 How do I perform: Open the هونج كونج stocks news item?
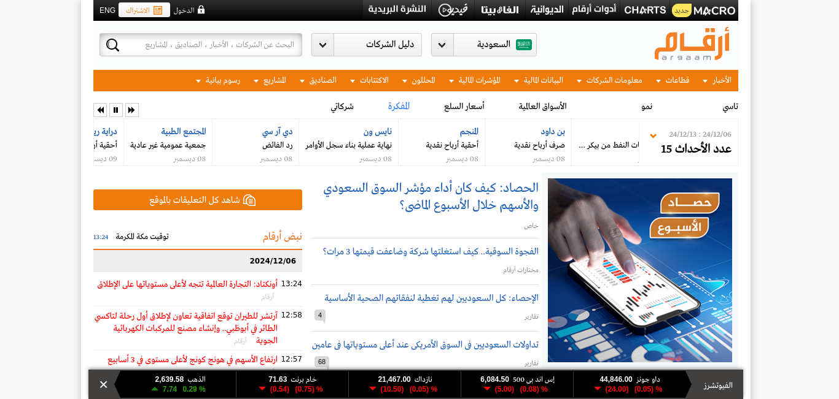point(193,359)
